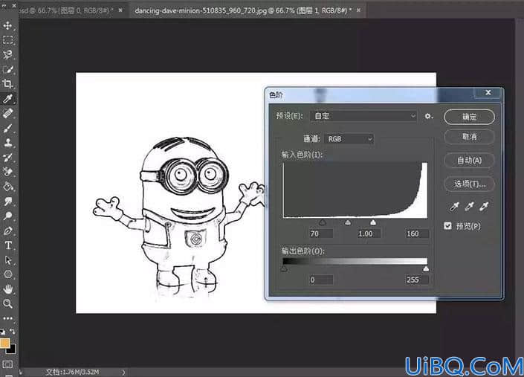Select the Ellipse shape tool

pos(7,274)
